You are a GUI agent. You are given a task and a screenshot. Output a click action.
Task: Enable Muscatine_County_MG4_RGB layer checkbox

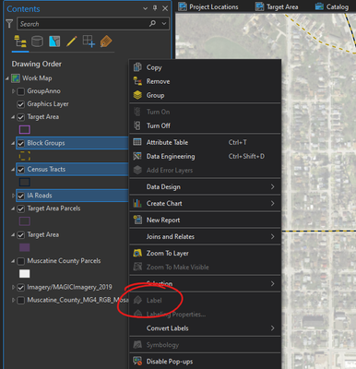click(21, 301)
